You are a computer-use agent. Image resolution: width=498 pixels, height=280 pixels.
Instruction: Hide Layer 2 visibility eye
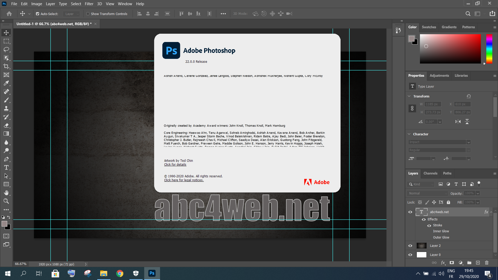410,246
